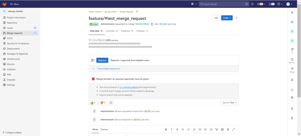Click the blue Approve button
Viewport: 301px width, 136px height.
[x=102, y=60]
